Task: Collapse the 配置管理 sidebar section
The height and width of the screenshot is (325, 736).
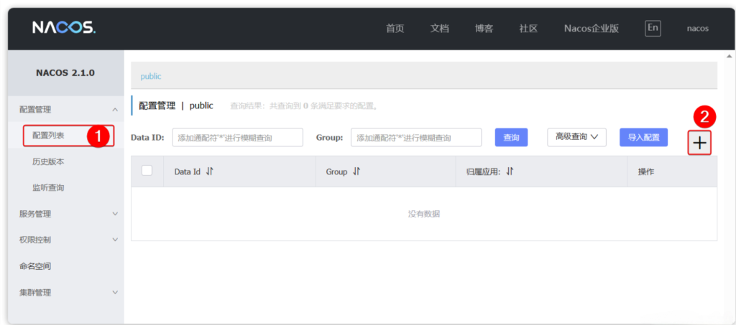Action: [x=115, y=110]
